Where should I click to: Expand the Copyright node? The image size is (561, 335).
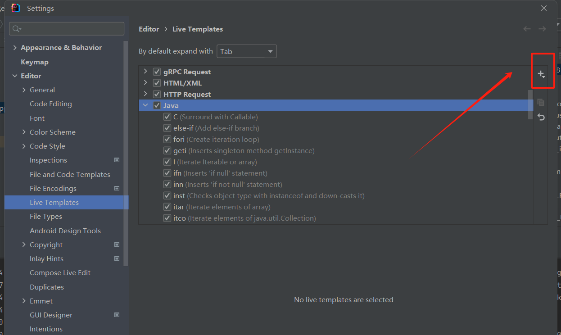click(x=24, y=244)
